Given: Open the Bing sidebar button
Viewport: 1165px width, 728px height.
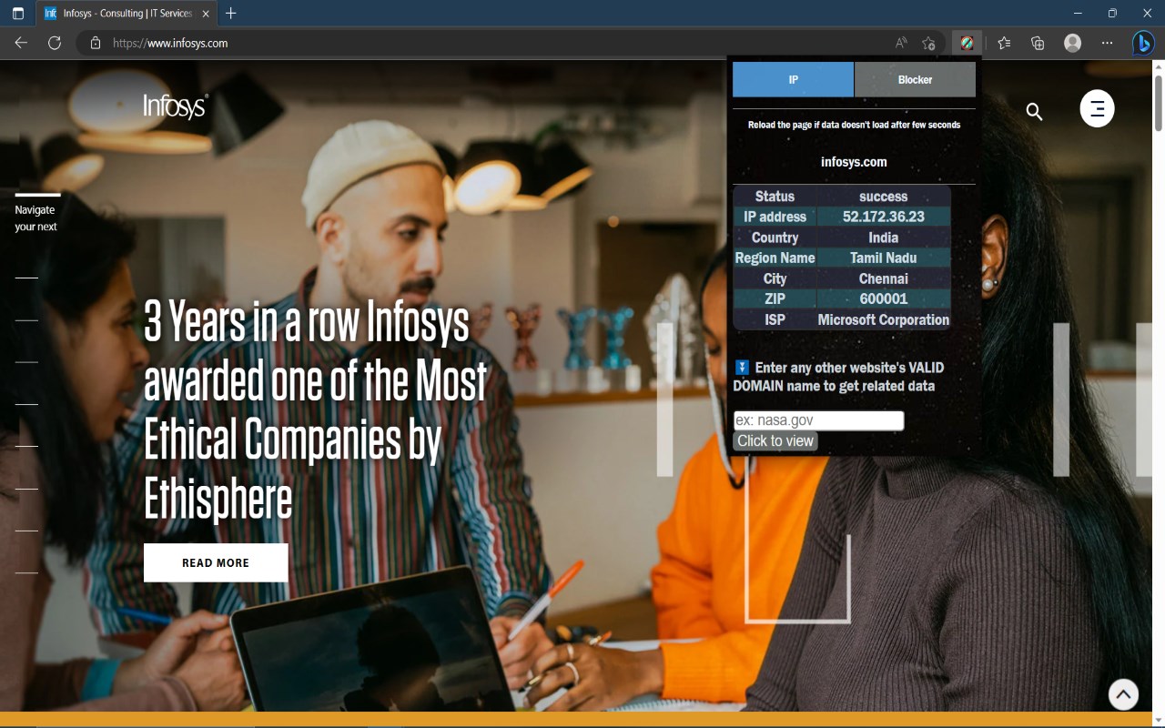Looking at the screenshot, I should tap(1143, 43).
